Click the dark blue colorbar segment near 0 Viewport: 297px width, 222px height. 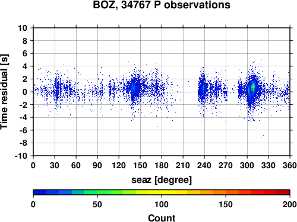[40, 192]
